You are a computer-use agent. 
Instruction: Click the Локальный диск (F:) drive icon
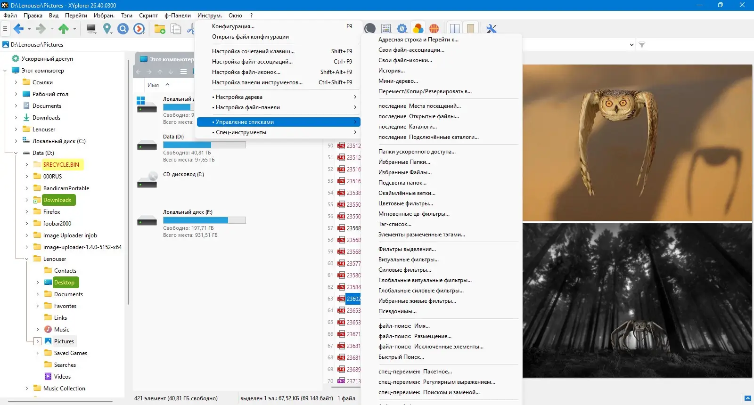coord(147,221)
